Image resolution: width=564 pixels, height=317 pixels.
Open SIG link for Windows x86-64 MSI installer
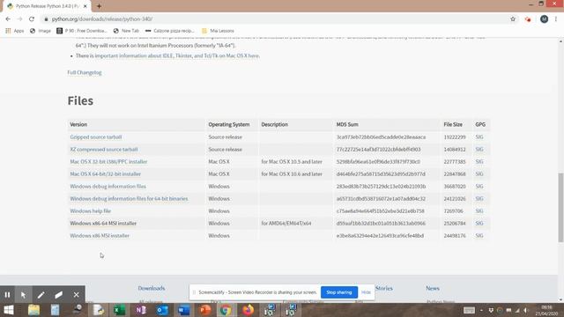tap(479, 224)
